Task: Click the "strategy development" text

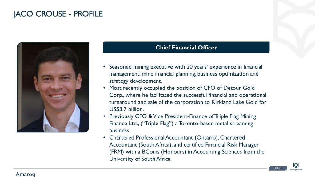Action: (x=135, y=81)
